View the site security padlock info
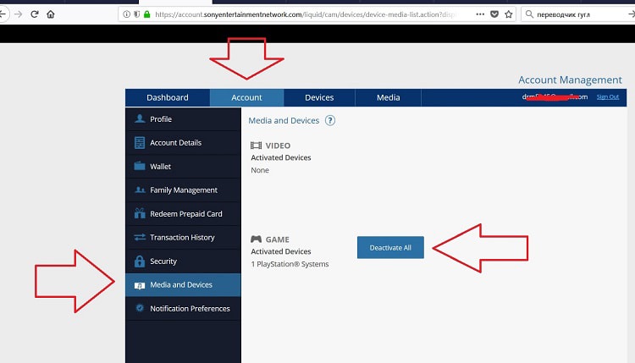The image size is (635, 363). pyautogui.click(x=147, y=14)
